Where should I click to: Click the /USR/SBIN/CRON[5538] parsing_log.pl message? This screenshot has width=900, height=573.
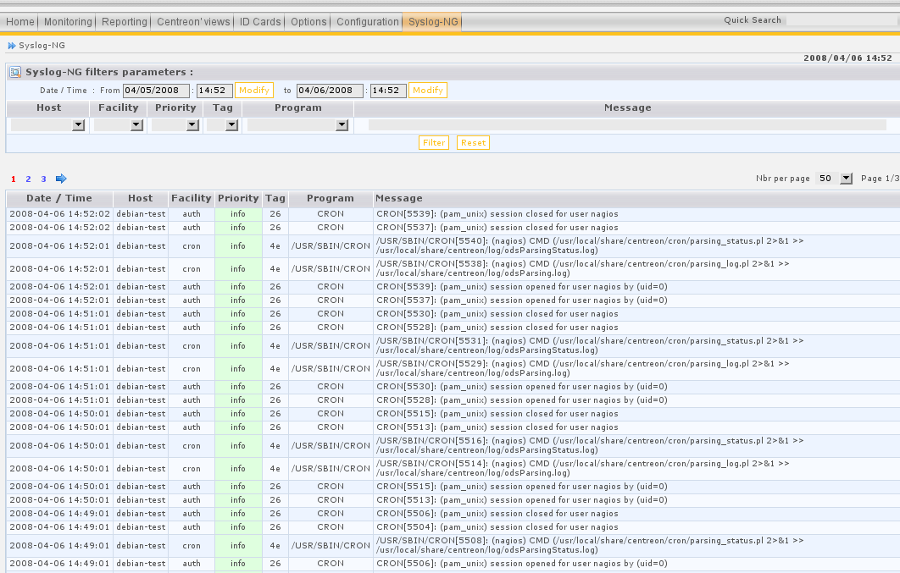582,269
